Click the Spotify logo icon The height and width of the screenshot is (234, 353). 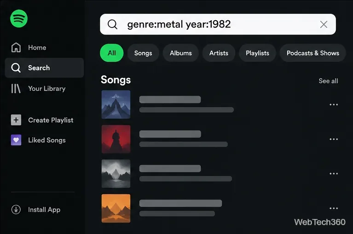point(19,19)
